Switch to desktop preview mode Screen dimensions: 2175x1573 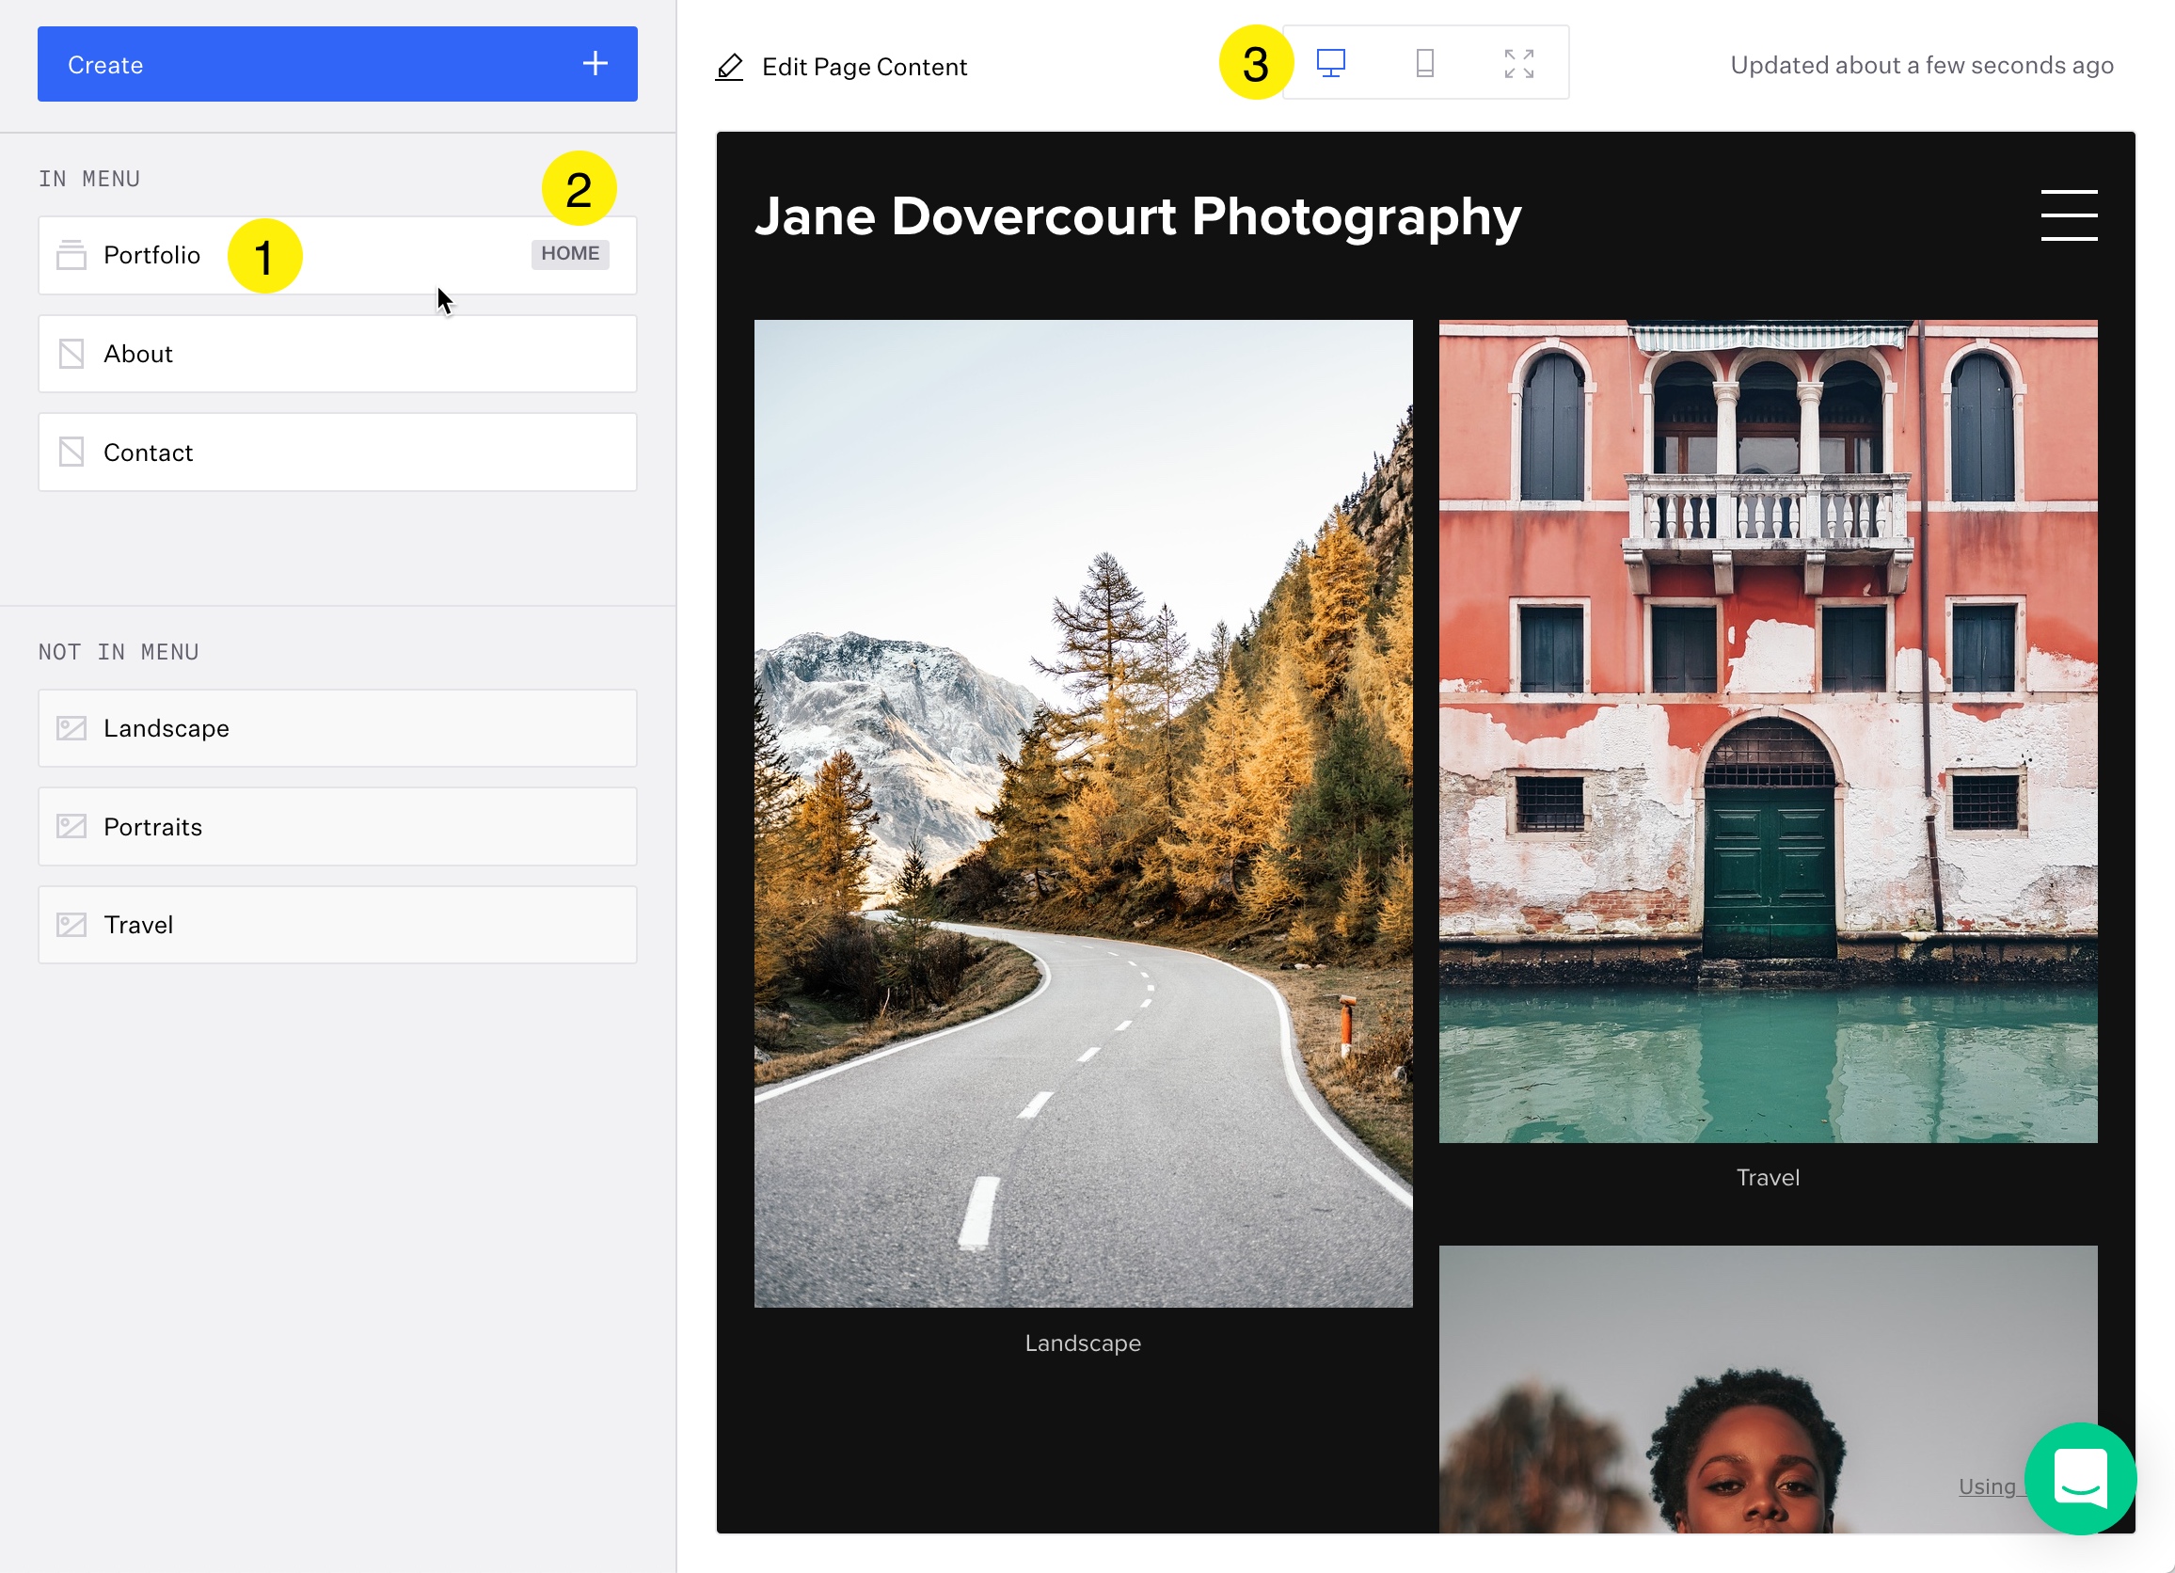pyautogui.click(x=1330, y=63)
